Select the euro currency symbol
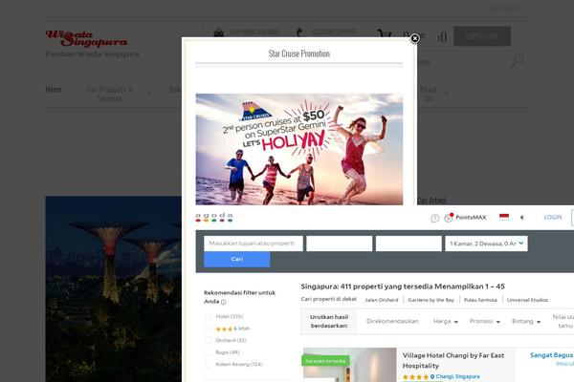 tap(521, 218)
